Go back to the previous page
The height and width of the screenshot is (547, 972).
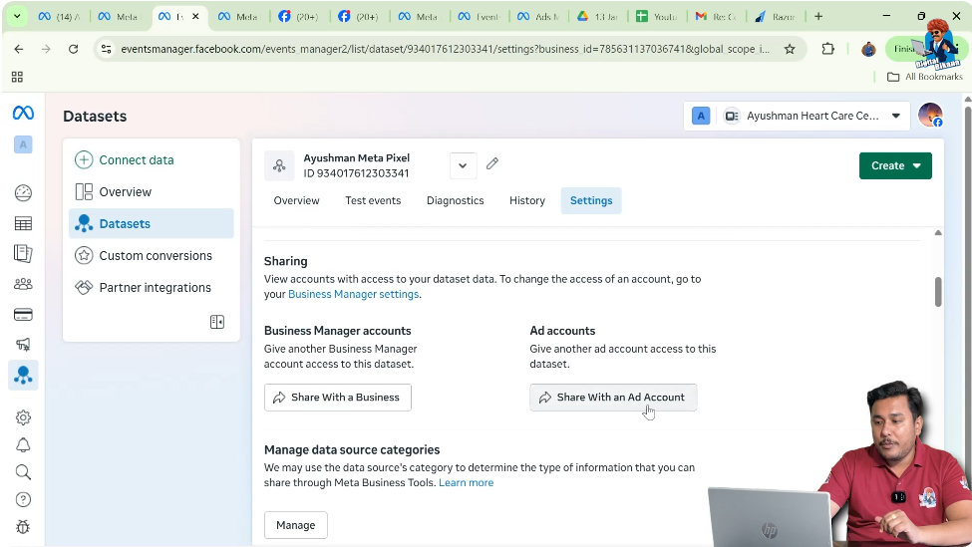[x=19, y=49]
